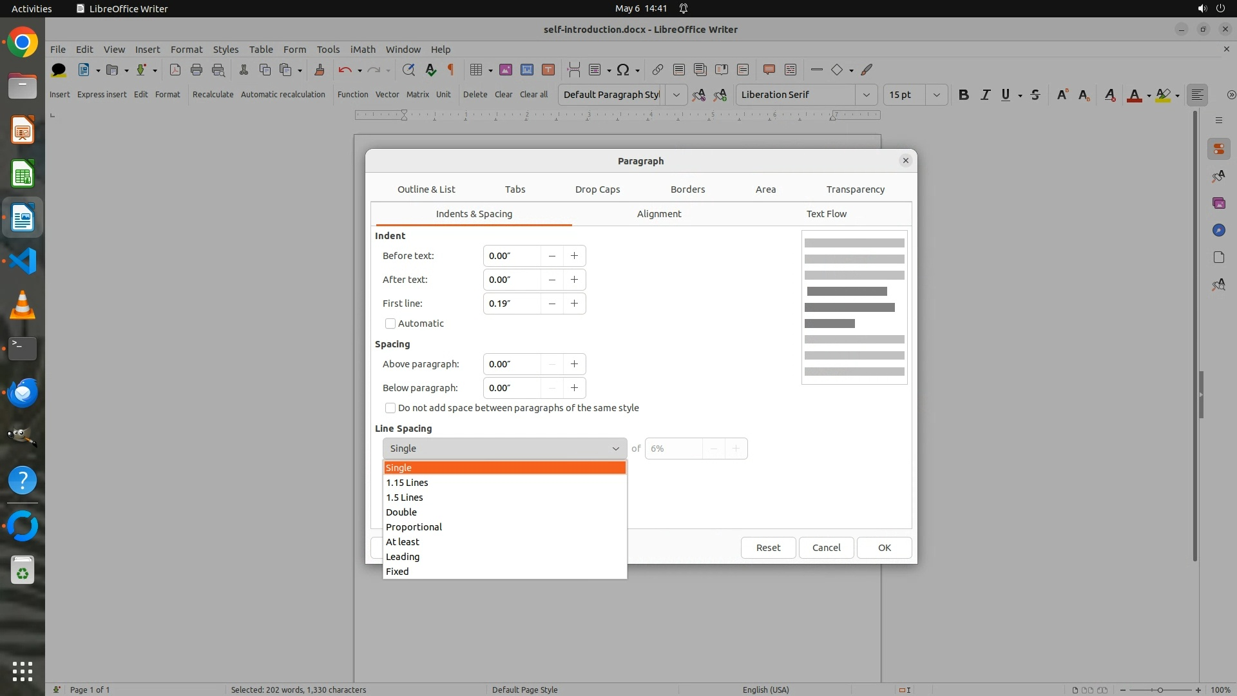Click the Reset button
This screenshot has width=1237, height=696.
coord(768,548)
